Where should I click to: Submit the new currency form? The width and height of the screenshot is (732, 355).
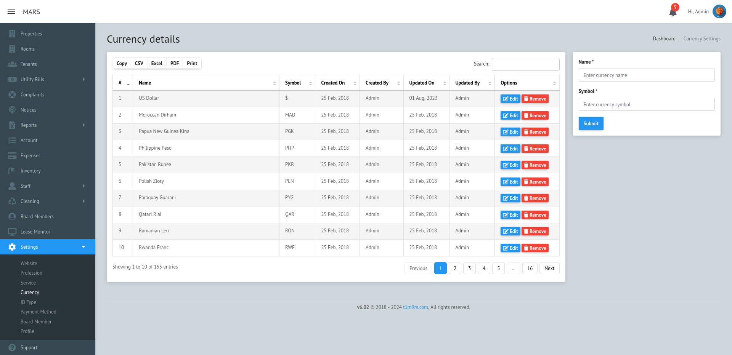click(591, 123)
